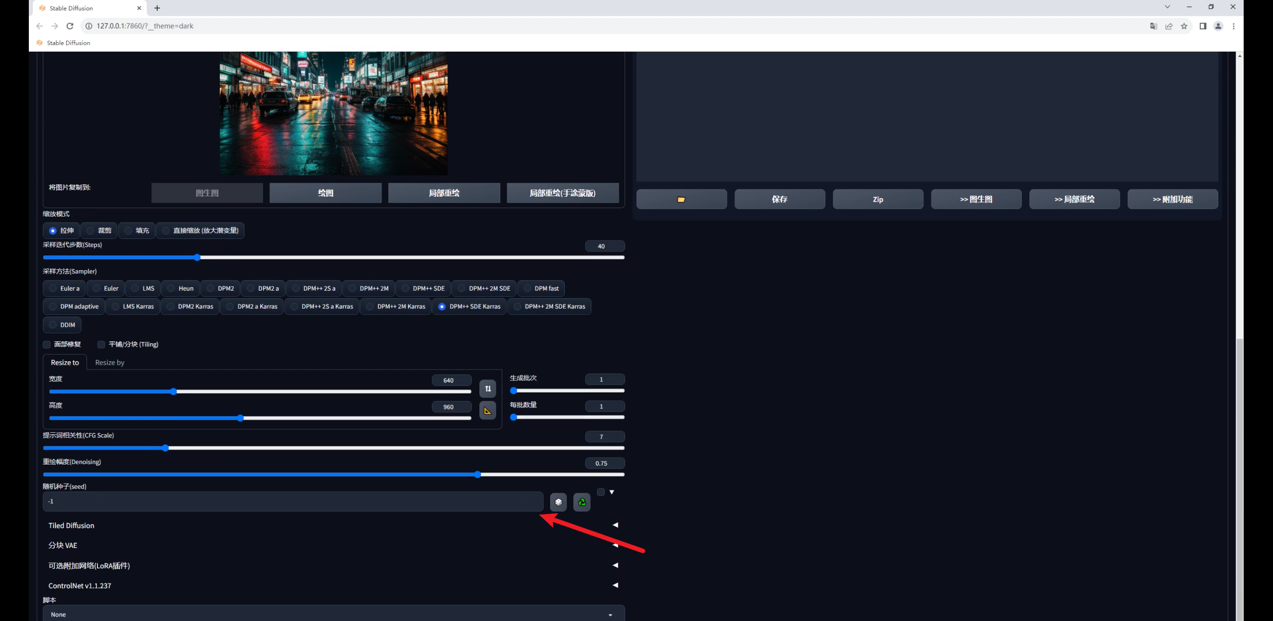Copy image to 图生图
Screen dimensions: 1273x621
pyautogui.click(x=207, y=193)
